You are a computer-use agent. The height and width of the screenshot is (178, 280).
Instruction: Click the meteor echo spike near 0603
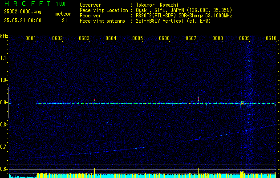(x=94, y=100)
